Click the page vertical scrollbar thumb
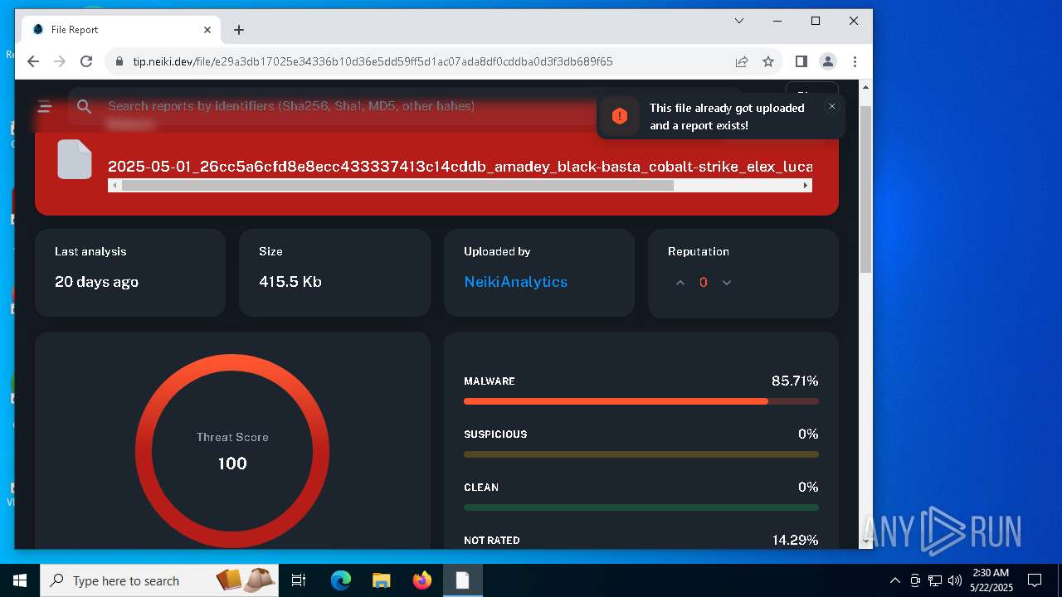The height and width of the screenshot is (597, 1062). coord(865,189)
